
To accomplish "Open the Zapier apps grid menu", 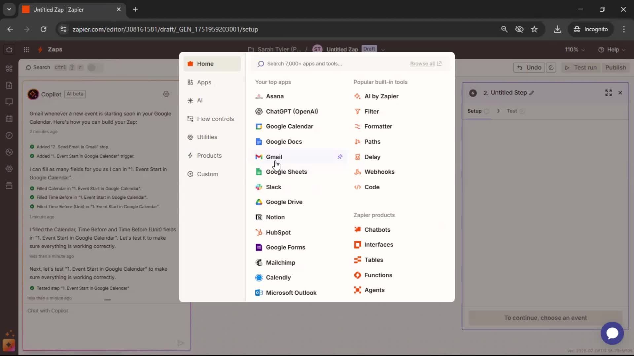I will pyautogui.click(x=26, y=49).
